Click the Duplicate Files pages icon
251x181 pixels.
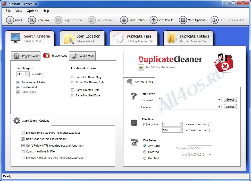(x=119, y=38)
